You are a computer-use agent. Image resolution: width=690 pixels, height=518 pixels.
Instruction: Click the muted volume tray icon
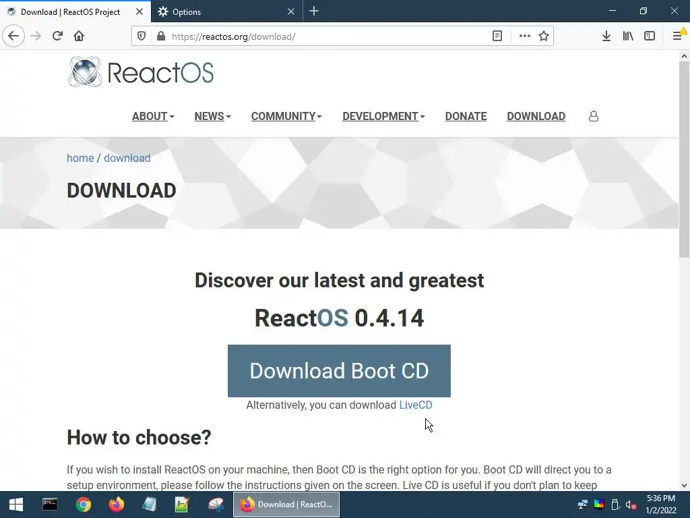pos(631,505)
